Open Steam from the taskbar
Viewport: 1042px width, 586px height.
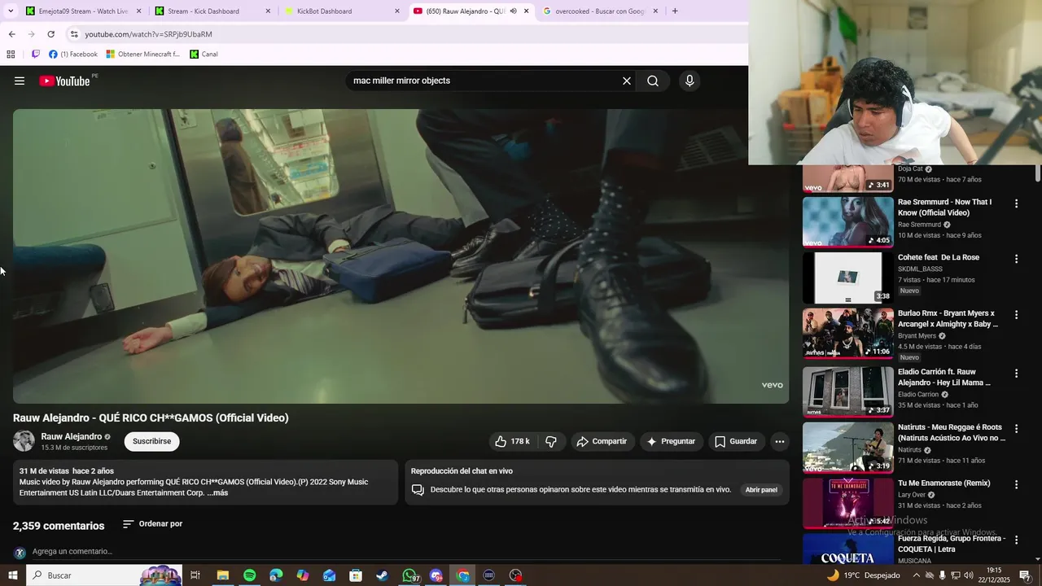[382, 575]
